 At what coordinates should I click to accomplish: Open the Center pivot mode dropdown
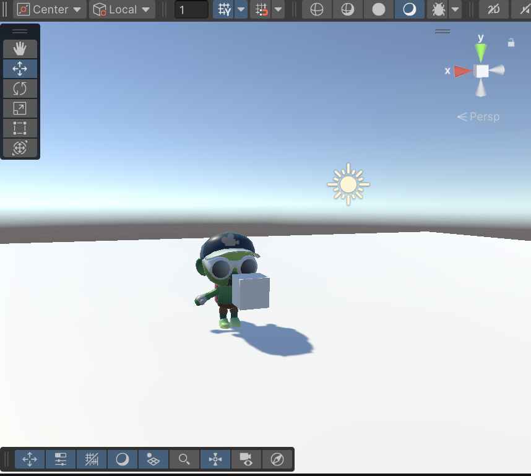tap(50, 9)
